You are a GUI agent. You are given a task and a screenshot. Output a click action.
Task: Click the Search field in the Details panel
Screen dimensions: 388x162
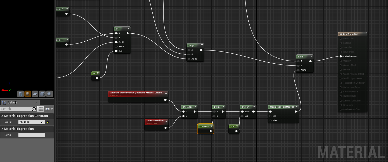coord(18,109)
